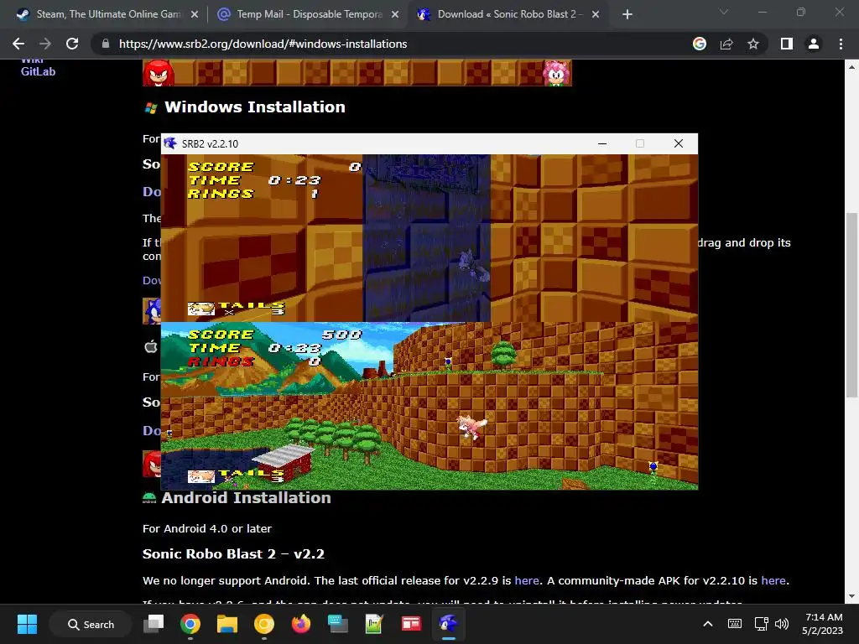Click the Android robot icon by heading

tap(149, 498)
